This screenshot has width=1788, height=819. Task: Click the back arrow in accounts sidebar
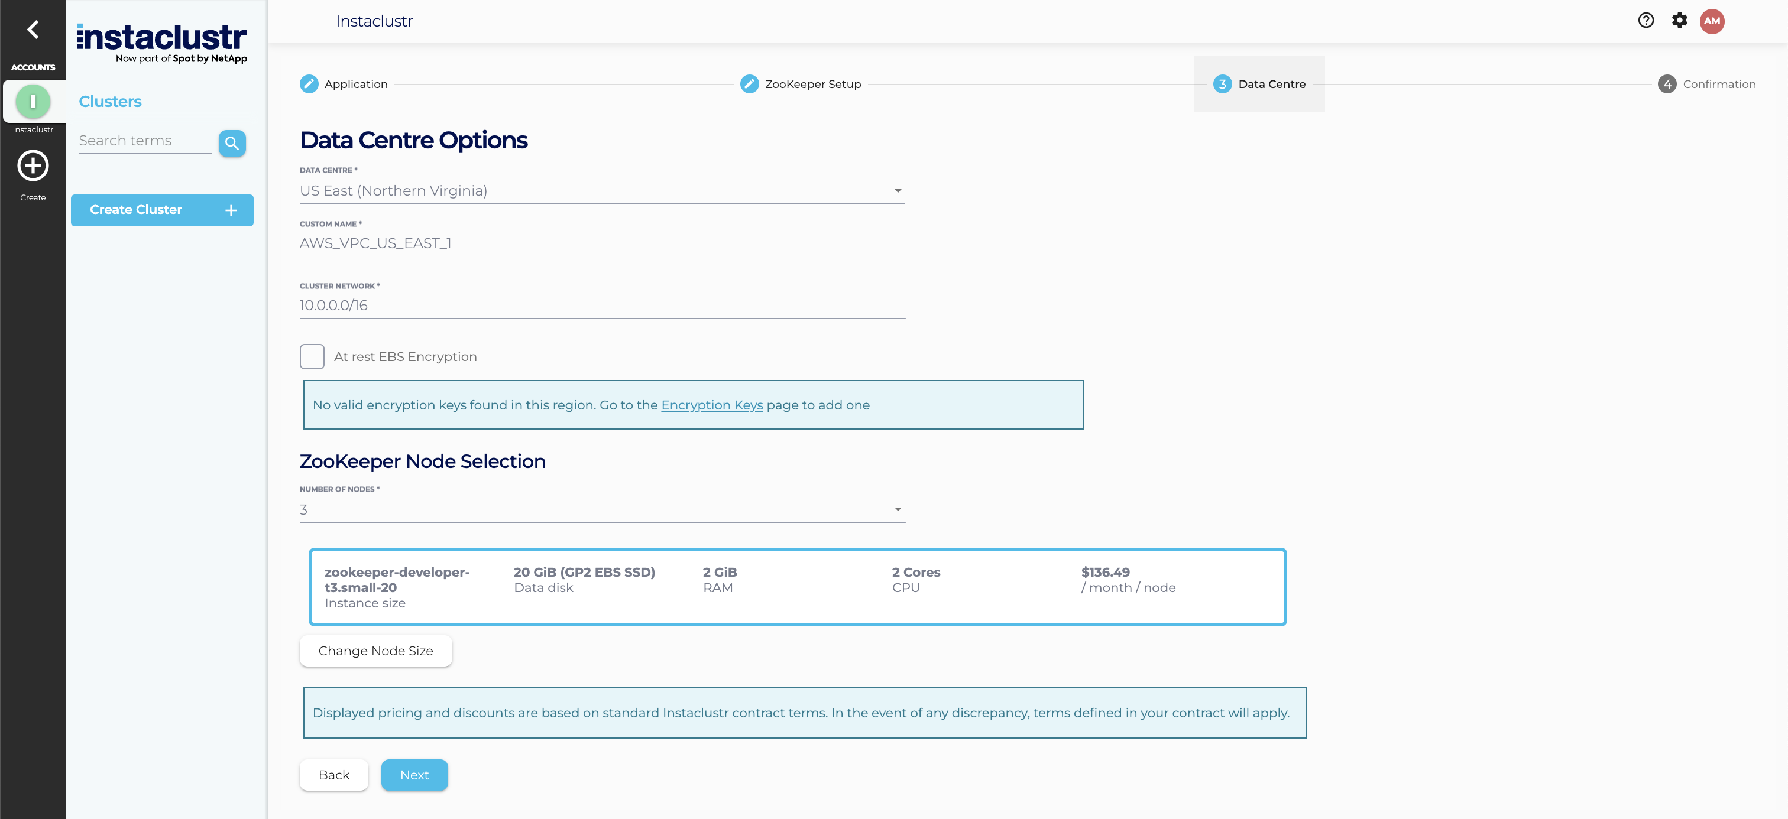click(x=33, y=29)
